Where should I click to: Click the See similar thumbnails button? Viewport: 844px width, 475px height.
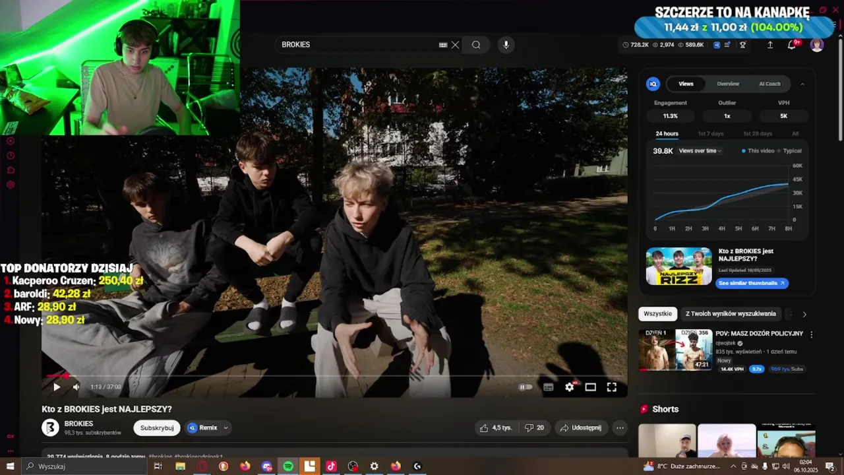[x=752, y=283]
